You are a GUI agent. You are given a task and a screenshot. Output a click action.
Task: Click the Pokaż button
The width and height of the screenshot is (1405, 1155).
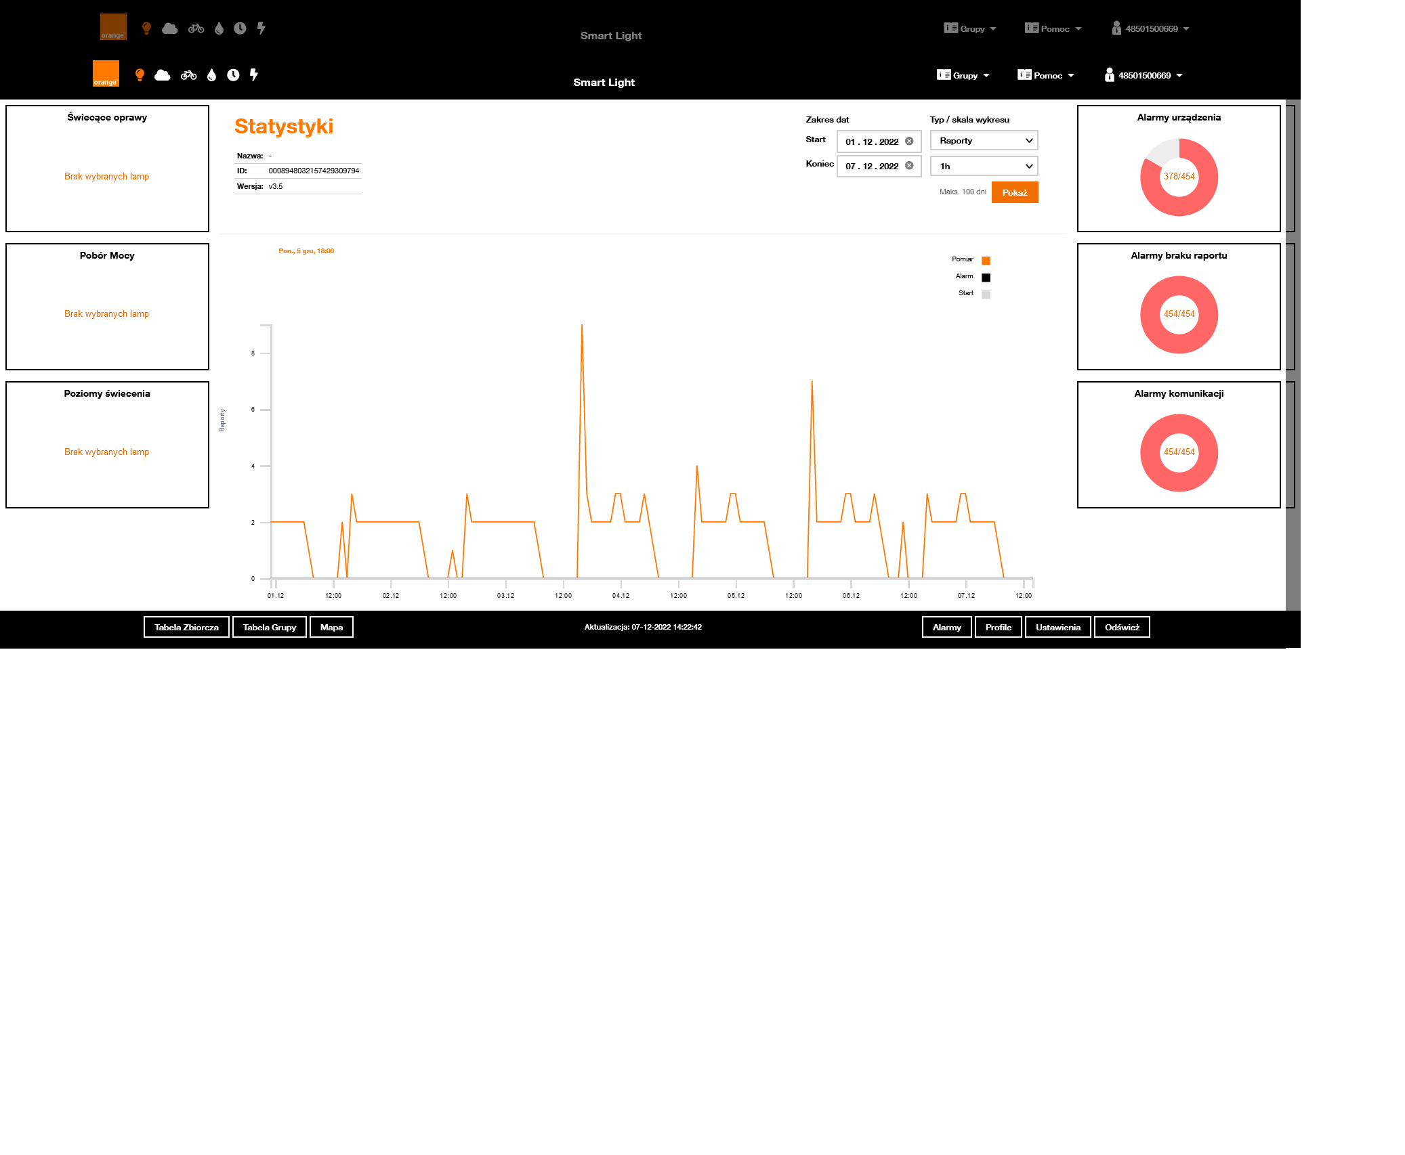pyautogui.click(x=1014, y=192)
